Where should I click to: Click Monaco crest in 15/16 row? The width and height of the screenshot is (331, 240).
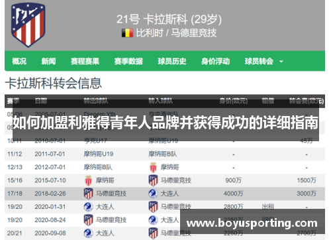point(88,180)
